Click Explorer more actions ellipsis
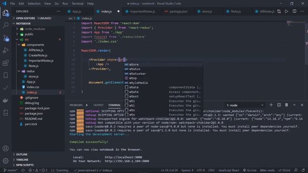The image size is (308, 173). [x=58, y=12]
